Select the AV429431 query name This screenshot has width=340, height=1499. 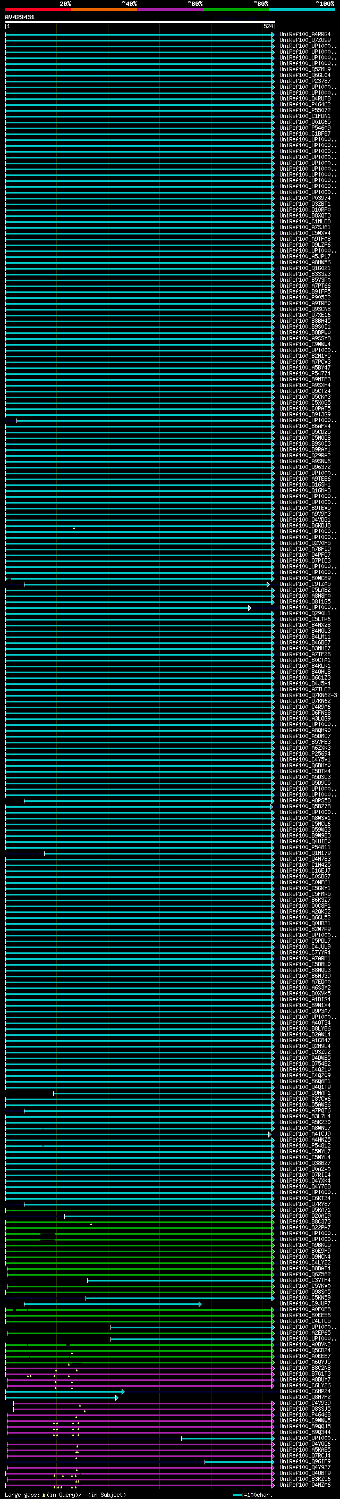(20, 18)
